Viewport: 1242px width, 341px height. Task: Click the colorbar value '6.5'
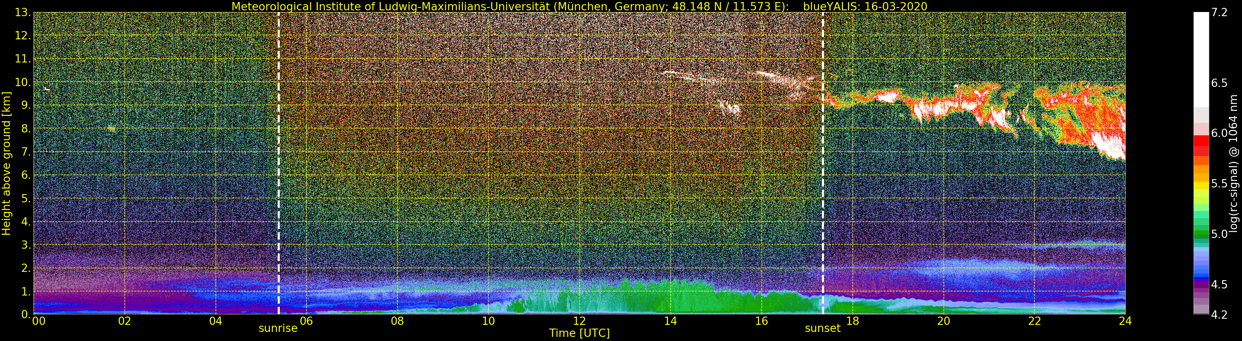[x=1219, y=83]
